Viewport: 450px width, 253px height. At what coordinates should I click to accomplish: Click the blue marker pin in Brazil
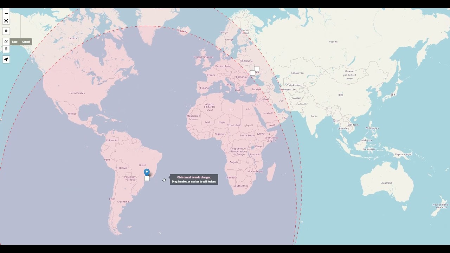(x=147, y=172)
